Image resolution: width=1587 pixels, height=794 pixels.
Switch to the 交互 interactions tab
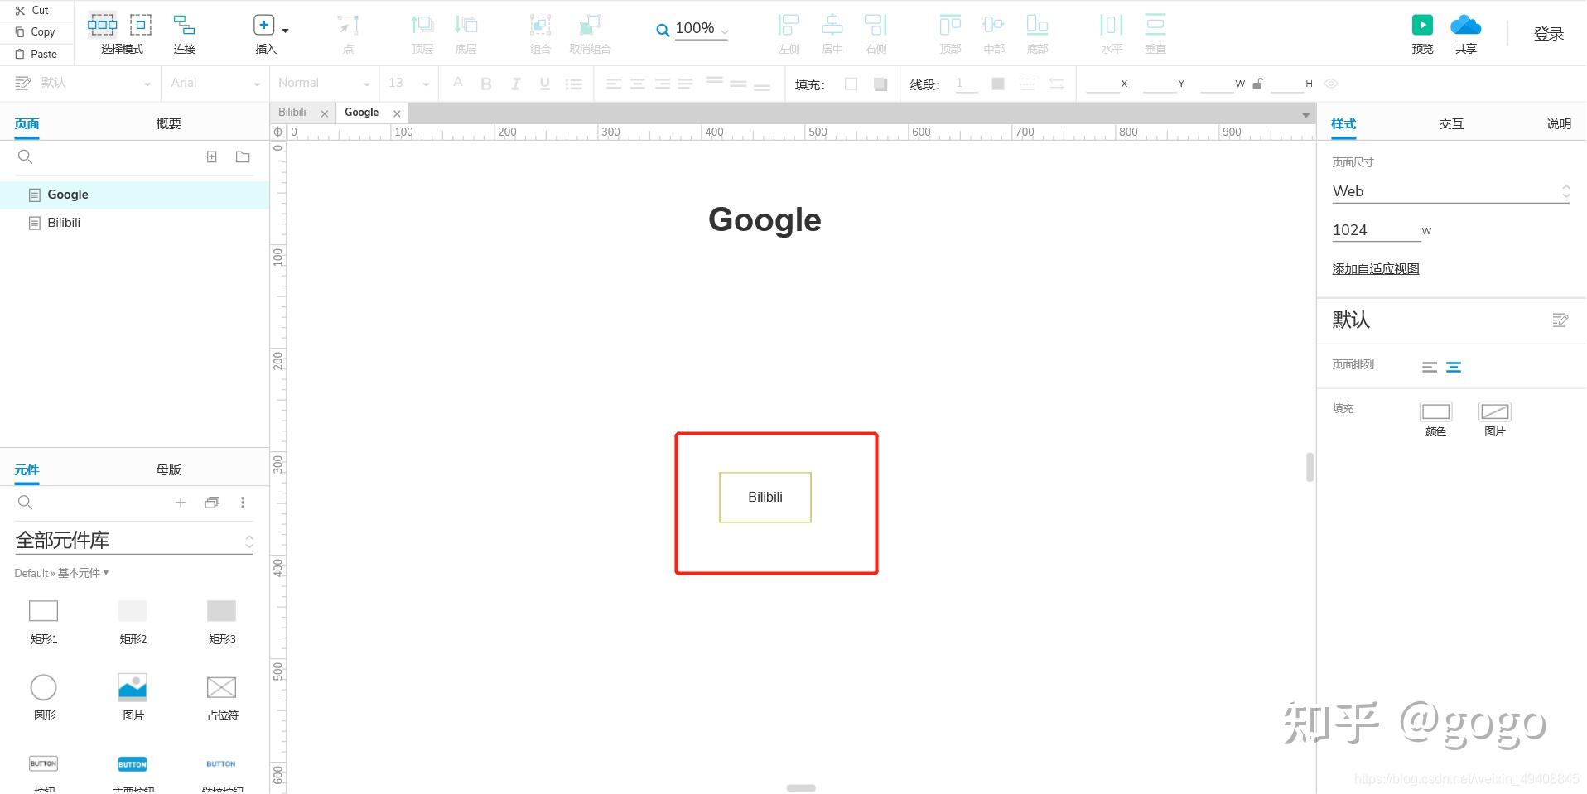point(1450,123)
